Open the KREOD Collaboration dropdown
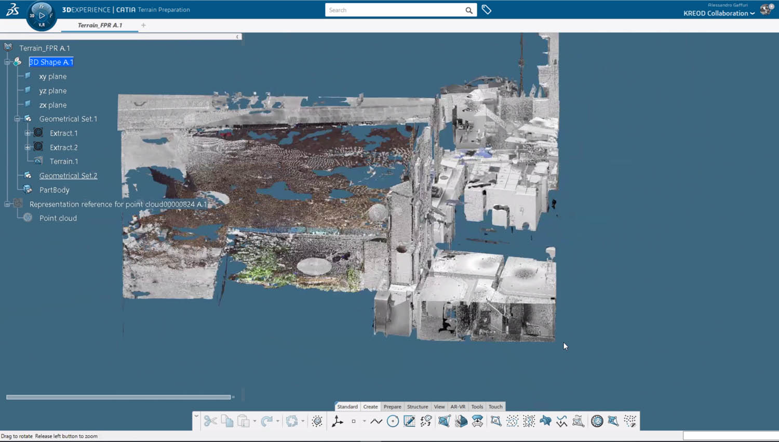The height and width of the screenshot is (442, 779). click(x=719, y=14)
